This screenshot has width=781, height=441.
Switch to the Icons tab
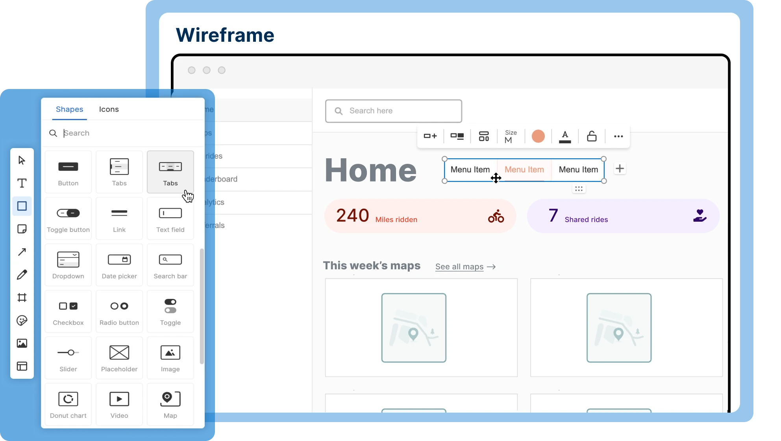109,109
